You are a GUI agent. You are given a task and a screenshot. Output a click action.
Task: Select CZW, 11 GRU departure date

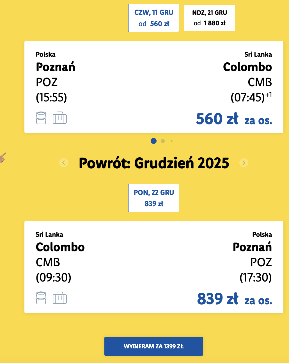click(x=154, y=18)
